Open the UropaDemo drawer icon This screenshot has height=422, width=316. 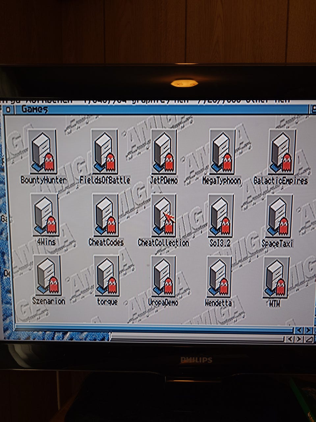pyautogui.click(x=164, y=276)
